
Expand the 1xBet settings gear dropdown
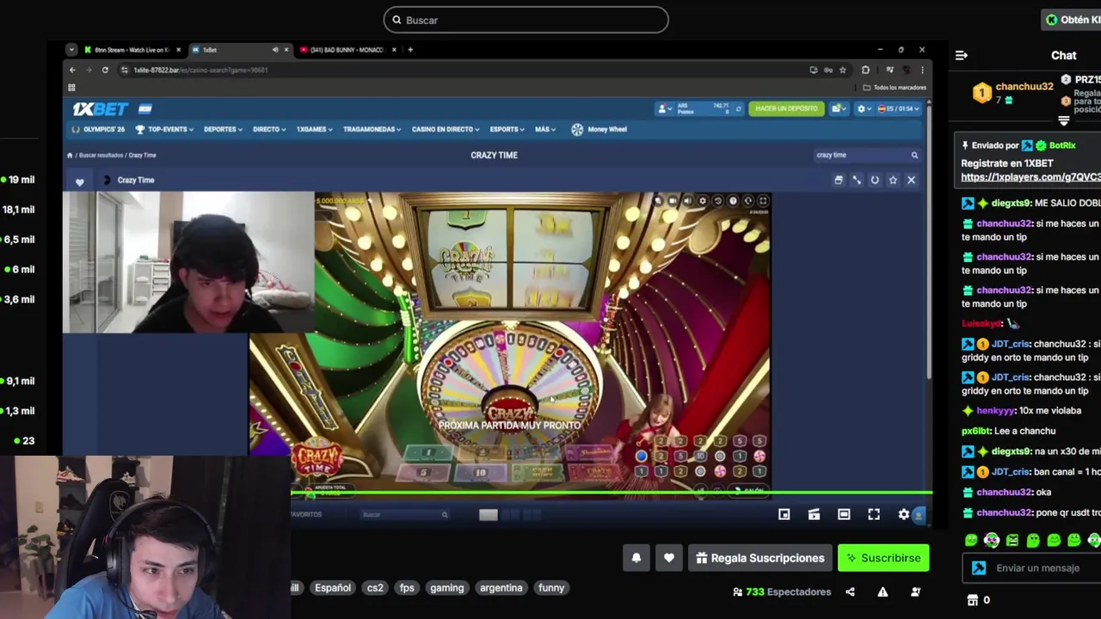tap(863, 109)
